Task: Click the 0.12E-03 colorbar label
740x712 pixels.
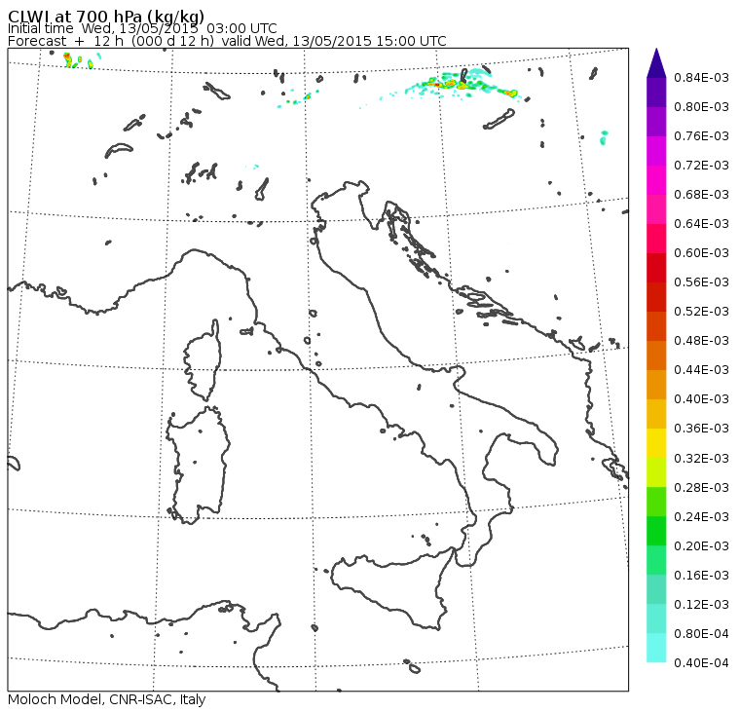Action: point(701,605)
